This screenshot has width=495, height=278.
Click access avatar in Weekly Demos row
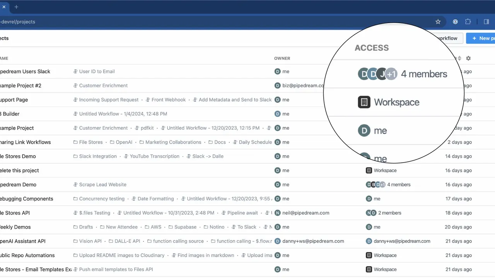tap(369, 227)
